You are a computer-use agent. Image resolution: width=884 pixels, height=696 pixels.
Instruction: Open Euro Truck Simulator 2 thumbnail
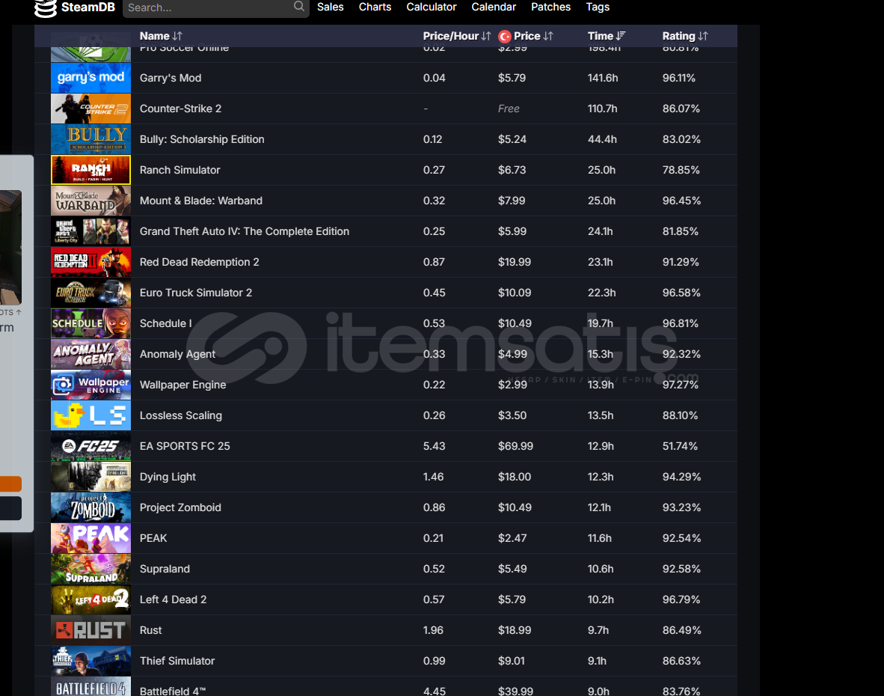90,293
